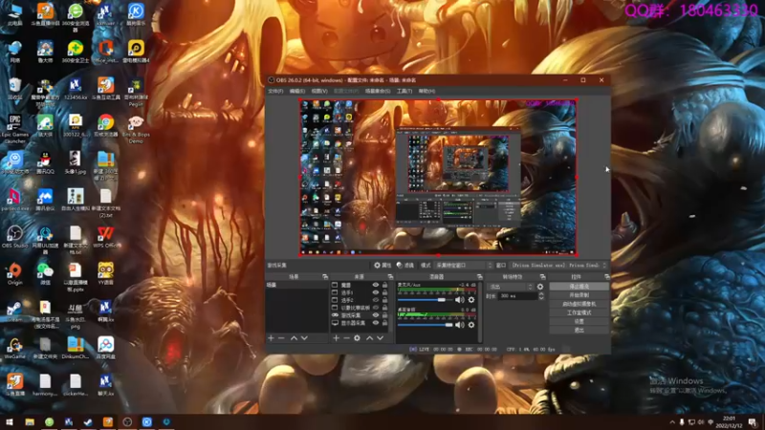
Task: Adjust the Mic/Aux volume slider
Action: (425, 300)
